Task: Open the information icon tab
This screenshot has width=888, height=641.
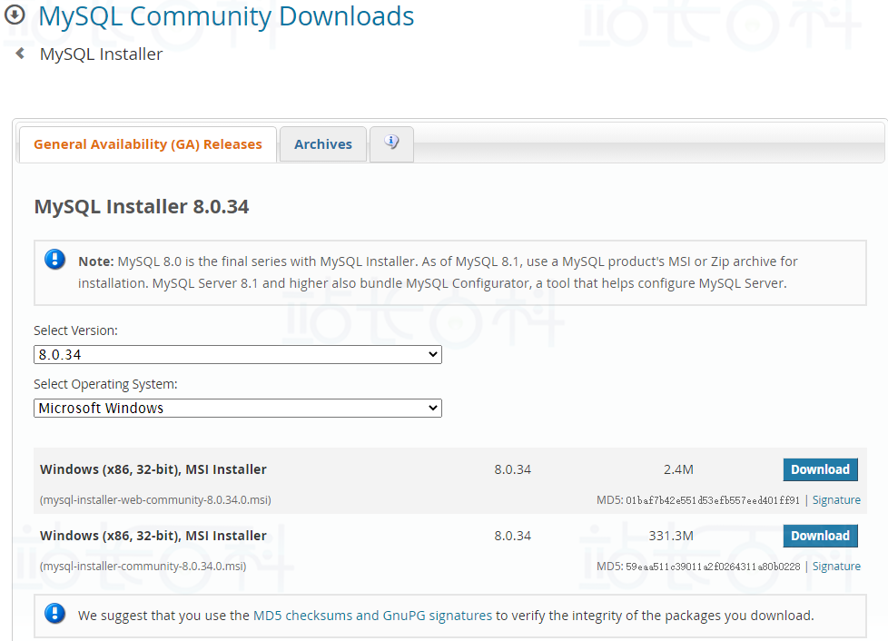Action: pyautogui.click(x=391, y=143)
